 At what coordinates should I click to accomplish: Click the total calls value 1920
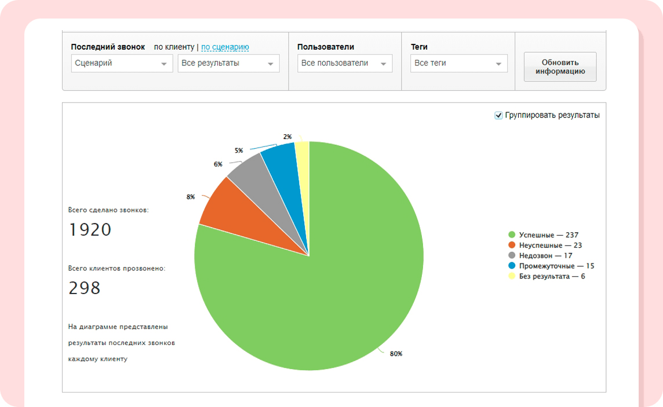click(x=90, y=230)
